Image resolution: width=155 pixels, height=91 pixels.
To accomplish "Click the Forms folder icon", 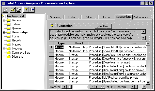I will click(x=8, y=36).
